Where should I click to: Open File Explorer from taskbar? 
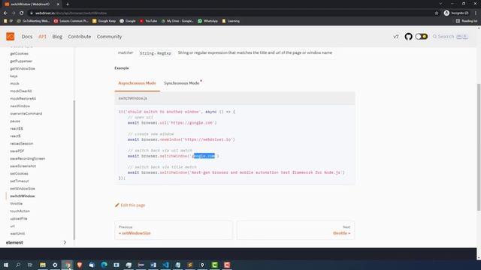pos(43,265)
